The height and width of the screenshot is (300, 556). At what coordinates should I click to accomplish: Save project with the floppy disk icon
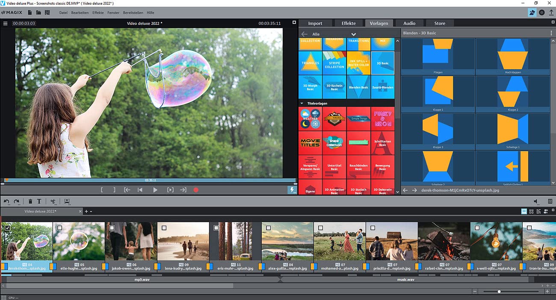(47, 12)
